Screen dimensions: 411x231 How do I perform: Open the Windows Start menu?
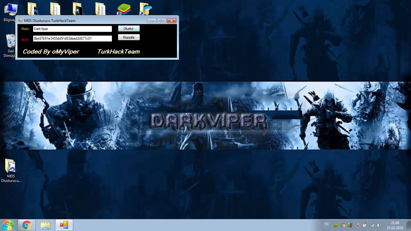click(x=8, y=225)
